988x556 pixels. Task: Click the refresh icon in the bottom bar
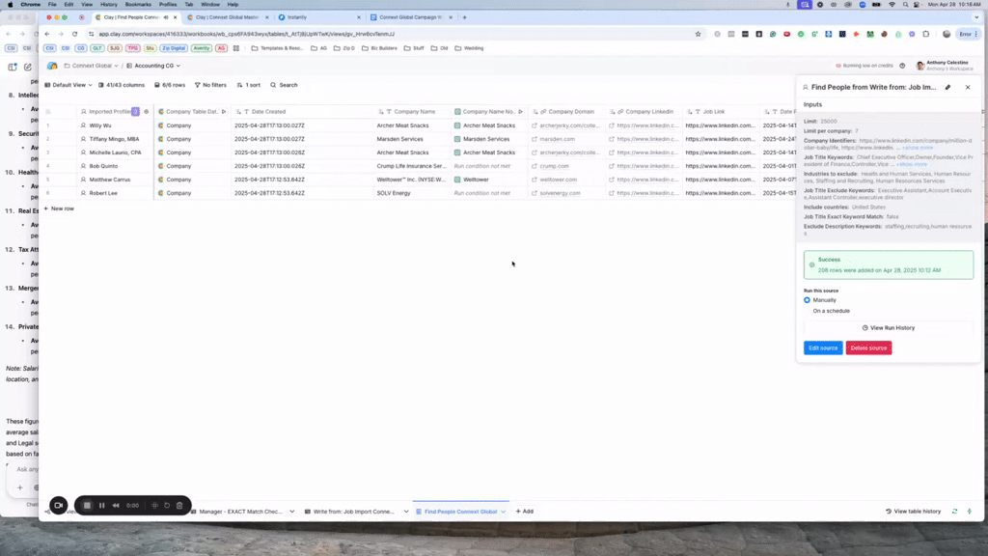point(954,512)
